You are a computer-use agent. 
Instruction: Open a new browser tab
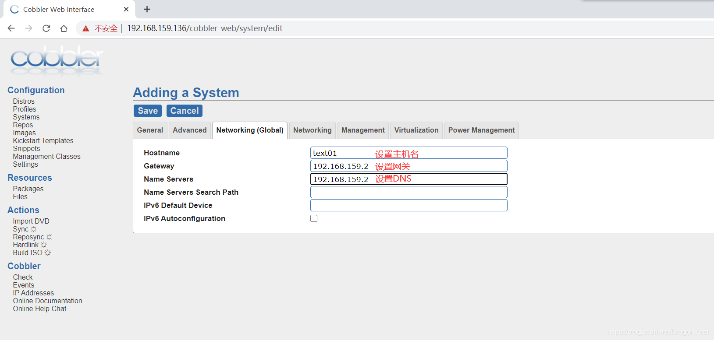147,9
